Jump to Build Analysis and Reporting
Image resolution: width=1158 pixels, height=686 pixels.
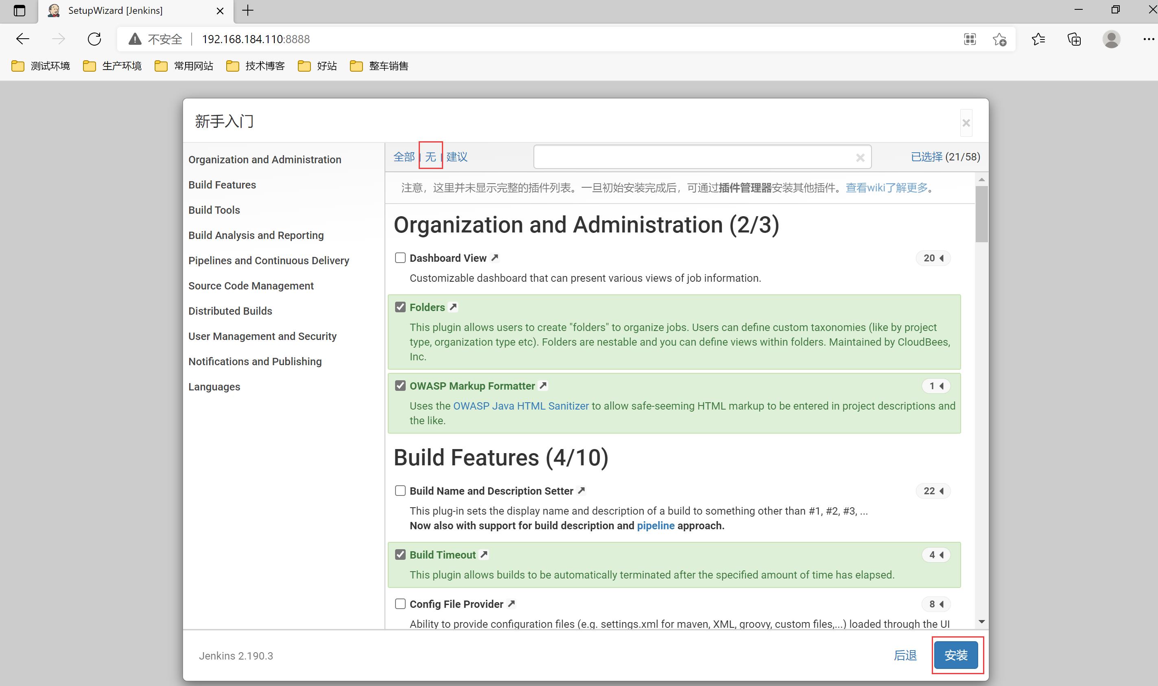point(256,235)
